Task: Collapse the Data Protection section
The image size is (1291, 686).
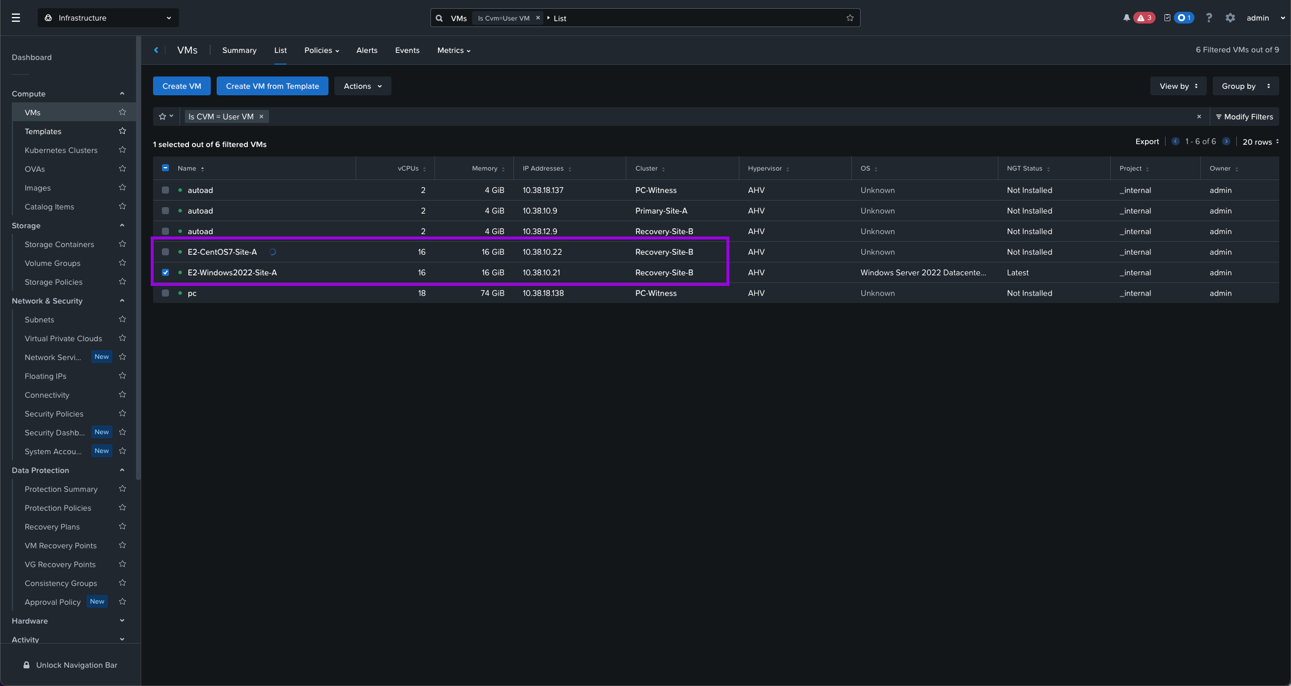Action: [122, 470]
